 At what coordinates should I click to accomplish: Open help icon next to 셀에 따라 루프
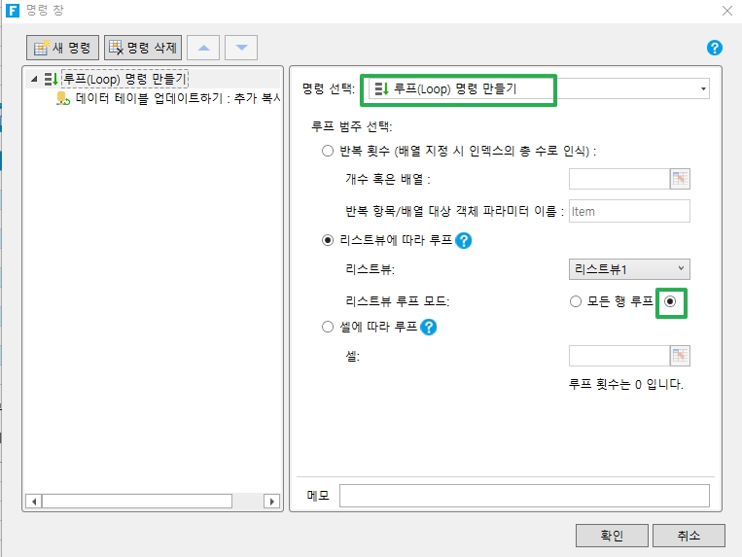tap(429, 328)
